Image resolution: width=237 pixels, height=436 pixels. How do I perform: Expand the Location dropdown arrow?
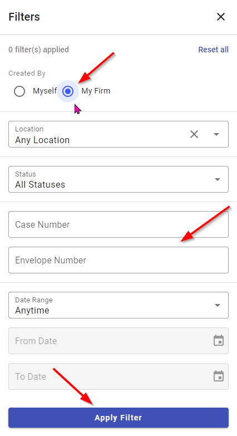click(216, 134)
